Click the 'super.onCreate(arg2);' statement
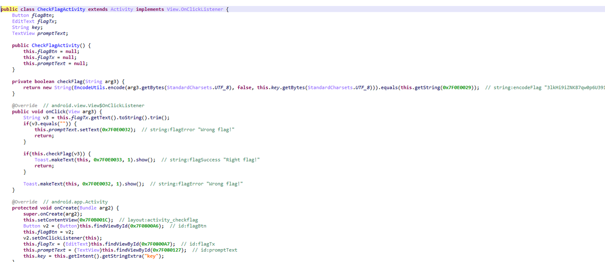This screenshot has width=605, height=262. point(53,214)
